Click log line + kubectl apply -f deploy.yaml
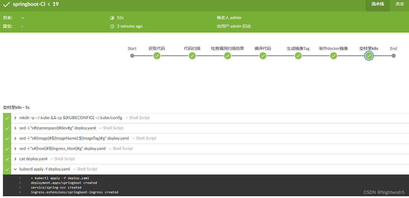409x198 pixels. coord(60,178)
